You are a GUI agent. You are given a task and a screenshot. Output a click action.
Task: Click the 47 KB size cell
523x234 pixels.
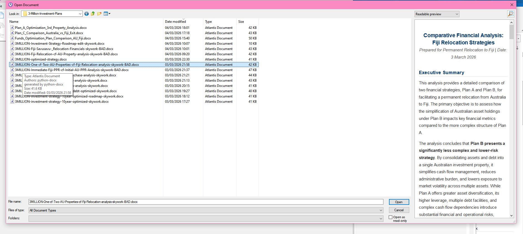coord(252,70)
